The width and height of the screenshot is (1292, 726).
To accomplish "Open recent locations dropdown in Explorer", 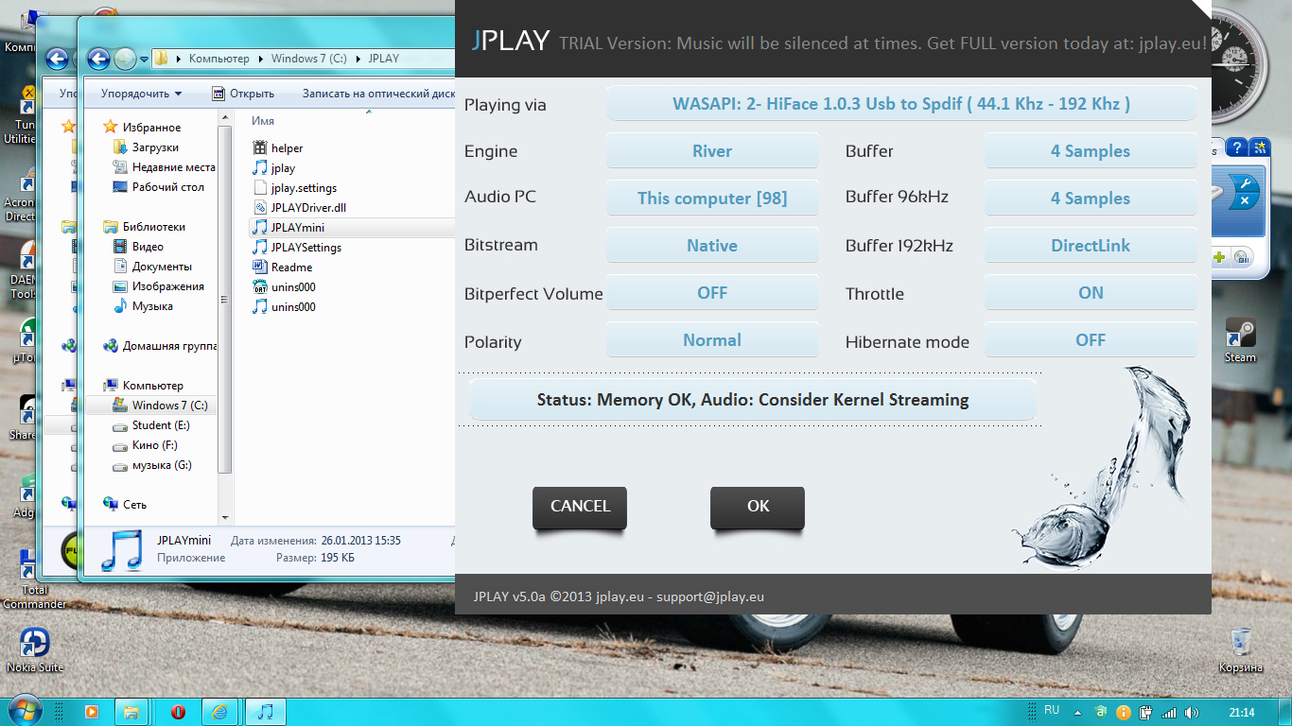I will [x=144, y=59].
